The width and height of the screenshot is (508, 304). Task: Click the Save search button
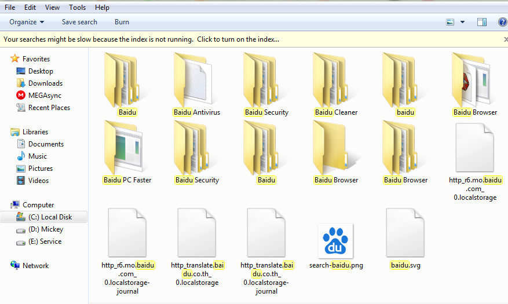click(x=79, y=22)
